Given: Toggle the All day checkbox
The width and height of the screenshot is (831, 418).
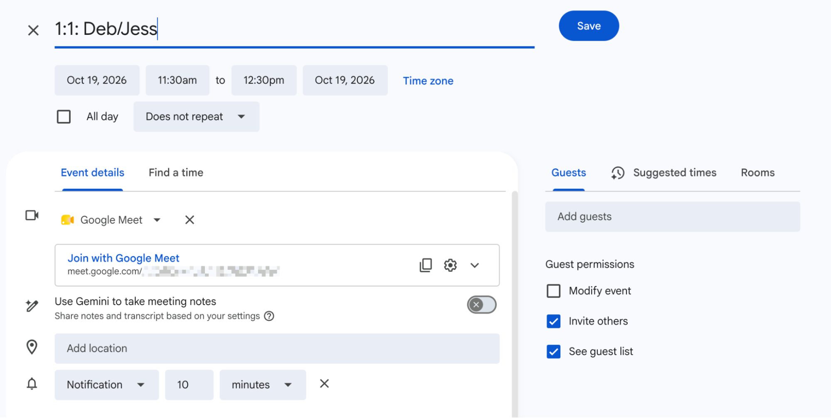Looking at the screenshot, I should click(x=64, y=117).
